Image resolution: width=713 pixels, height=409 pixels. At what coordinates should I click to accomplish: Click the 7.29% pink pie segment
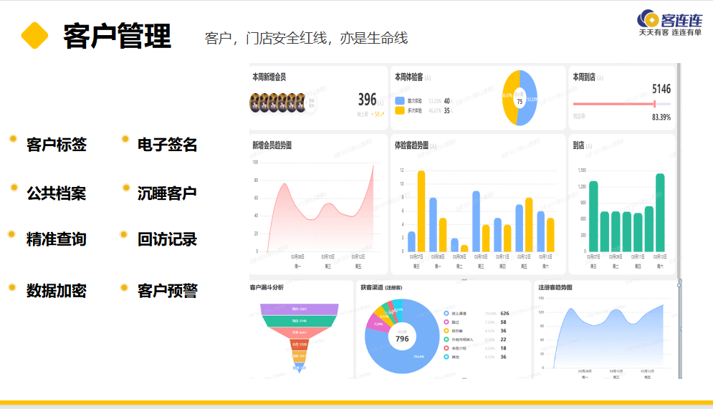378,324
